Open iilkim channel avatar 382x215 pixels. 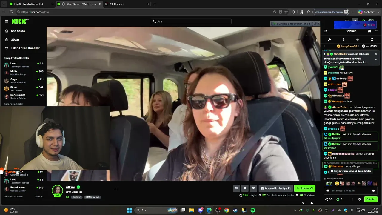pyautogui.click(x=57, y=191)
